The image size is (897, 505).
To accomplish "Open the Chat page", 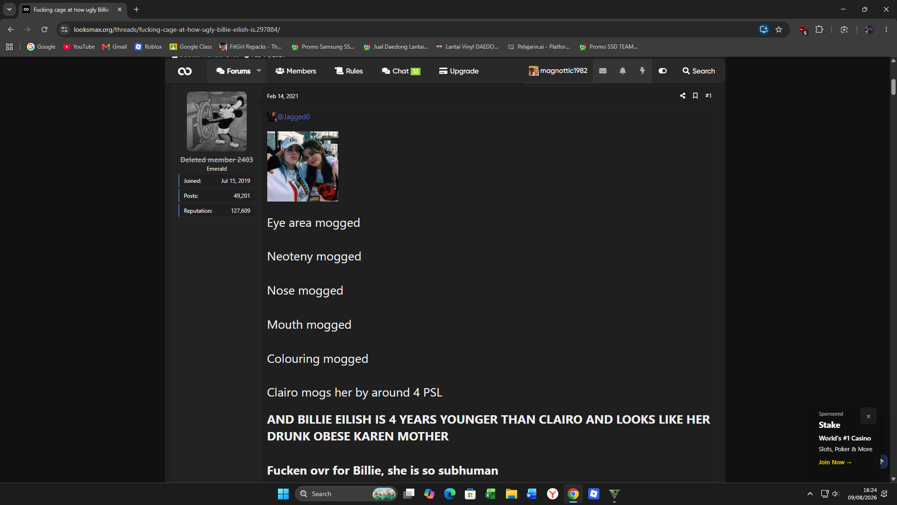I will pos(401,71).
